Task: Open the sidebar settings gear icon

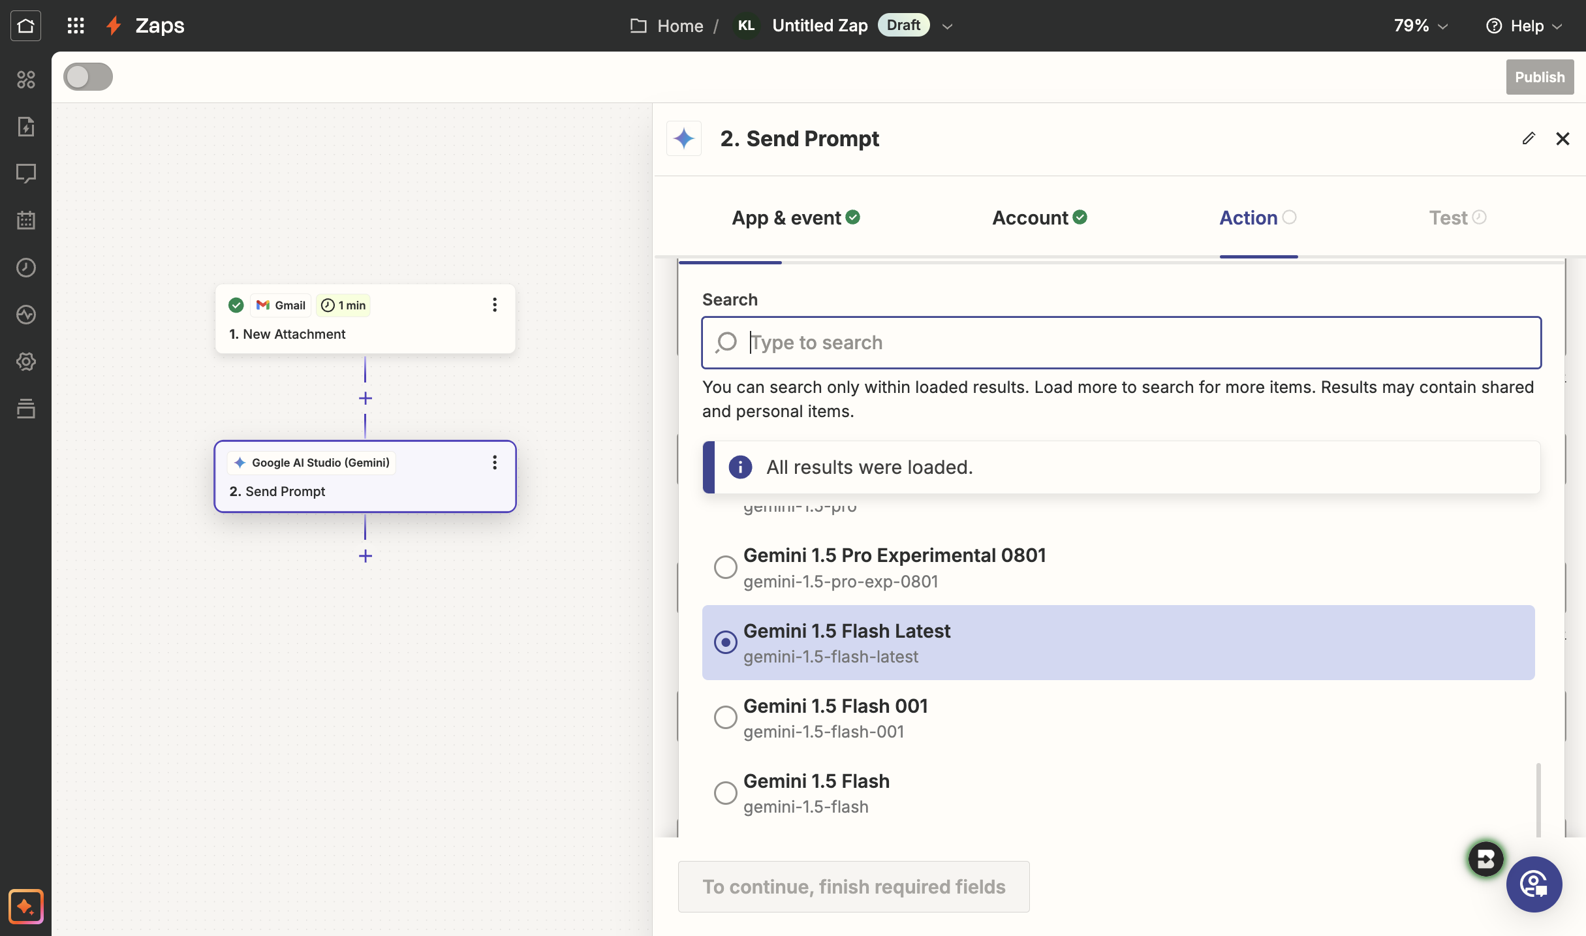Action: [25, 362]
